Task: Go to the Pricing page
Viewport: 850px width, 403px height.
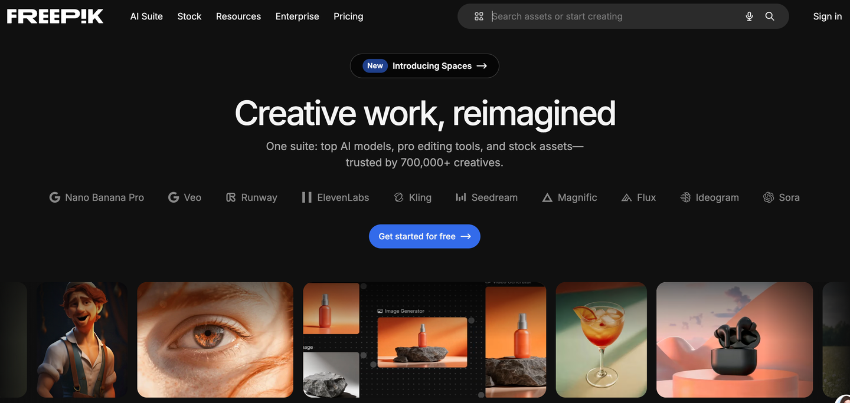Action: (x=348, y=16)
